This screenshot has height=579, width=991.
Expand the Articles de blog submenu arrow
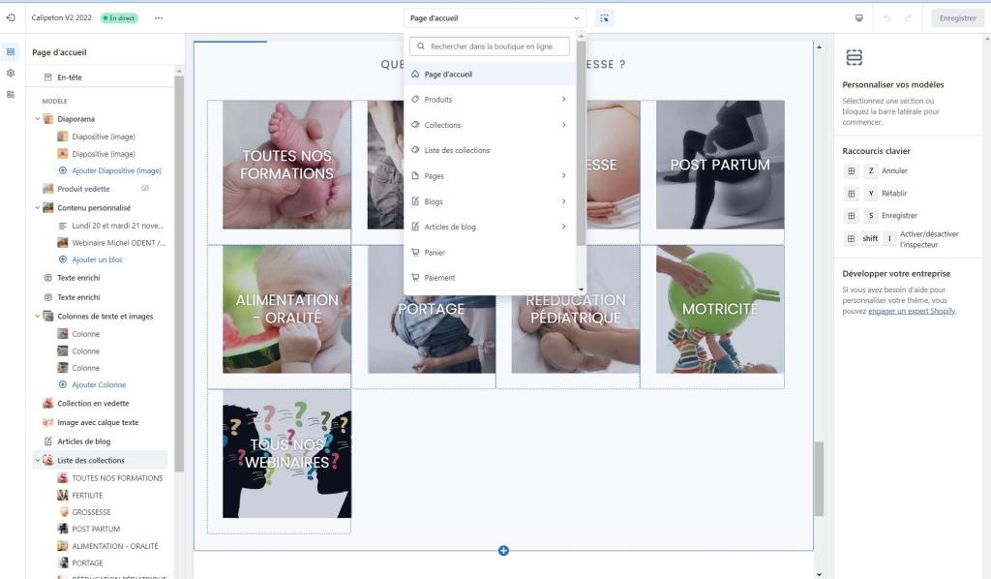coord(563,227)
